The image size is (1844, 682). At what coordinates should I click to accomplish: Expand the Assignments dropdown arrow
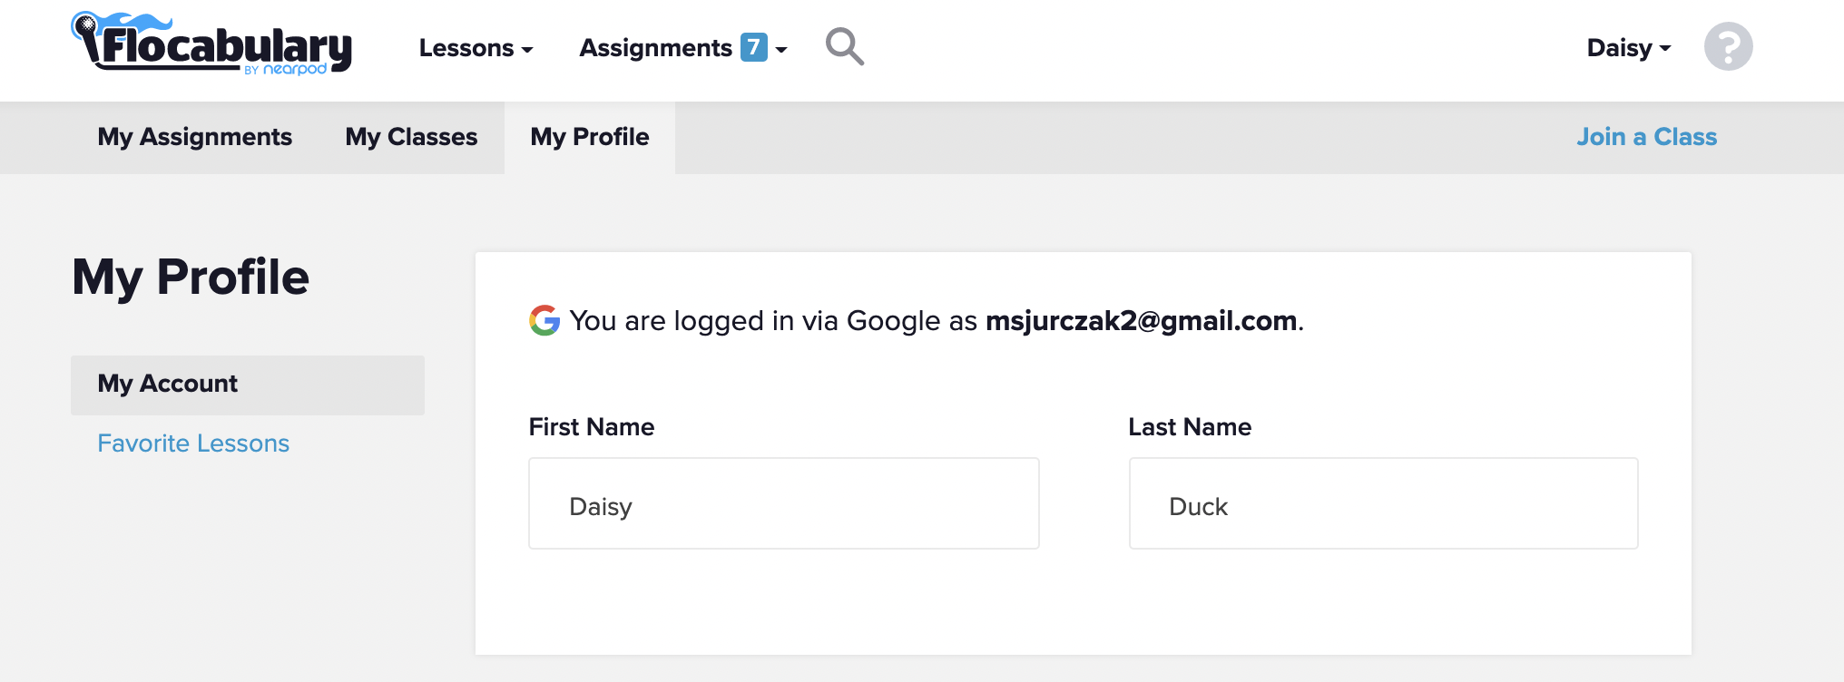tap(781, 50)
